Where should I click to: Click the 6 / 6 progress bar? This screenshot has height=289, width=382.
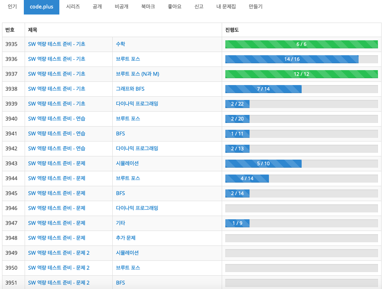[301, 44]
